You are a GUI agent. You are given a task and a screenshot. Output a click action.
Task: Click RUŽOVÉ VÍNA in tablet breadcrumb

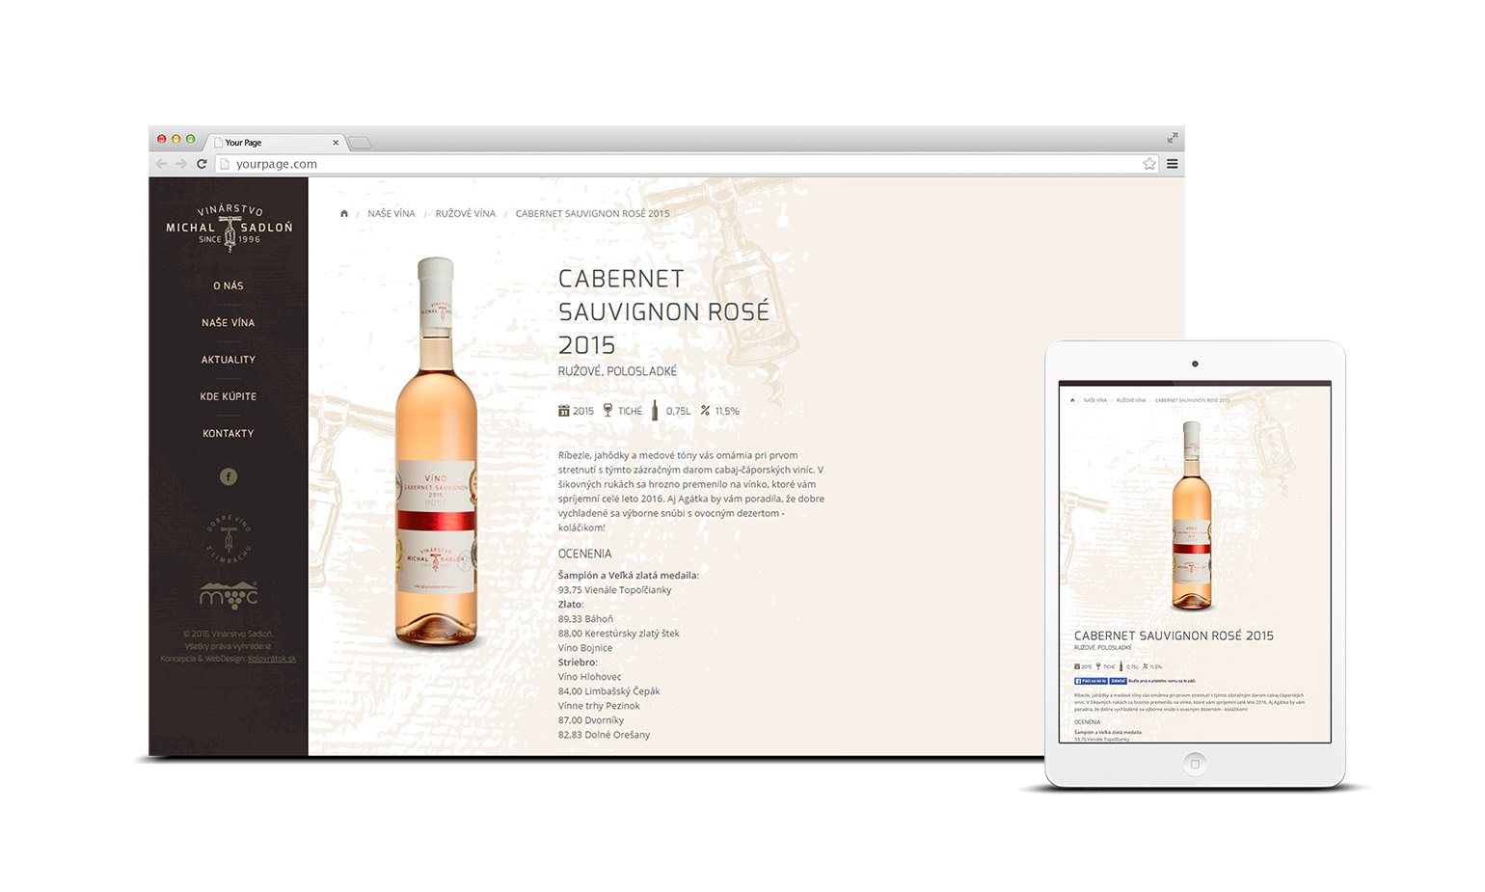(x=1131, y=400)
